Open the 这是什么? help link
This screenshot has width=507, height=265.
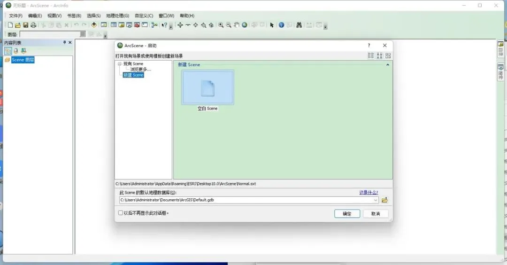369,192
